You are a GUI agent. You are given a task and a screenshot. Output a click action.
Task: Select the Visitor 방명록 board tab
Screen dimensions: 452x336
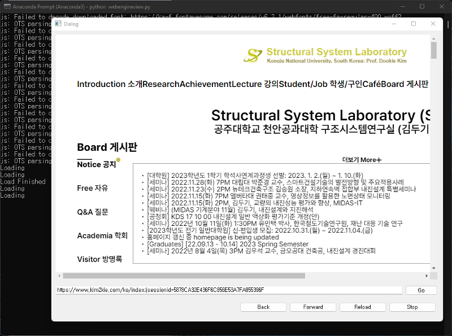pos(99,259)
